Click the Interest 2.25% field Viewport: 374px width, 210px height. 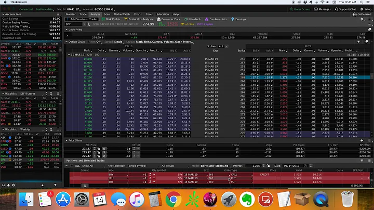(x=253, y=166)
